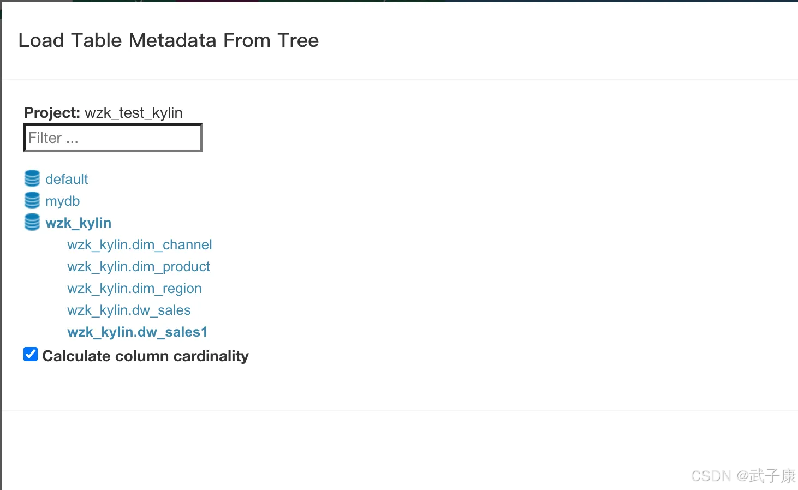Click the mydb database icon
Image resolution: width=798 pixels, height=490 pixels.
point(32,200)
